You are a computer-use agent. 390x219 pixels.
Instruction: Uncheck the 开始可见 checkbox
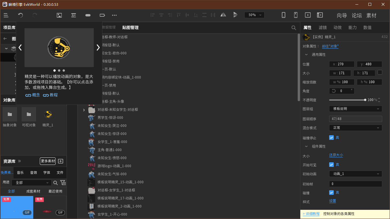click(x=331, y=164)
